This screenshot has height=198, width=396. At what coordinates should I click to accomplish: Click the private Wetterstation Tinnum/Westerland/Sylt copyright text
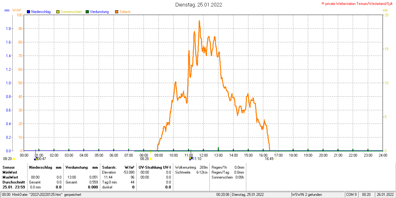coord(358,3)
